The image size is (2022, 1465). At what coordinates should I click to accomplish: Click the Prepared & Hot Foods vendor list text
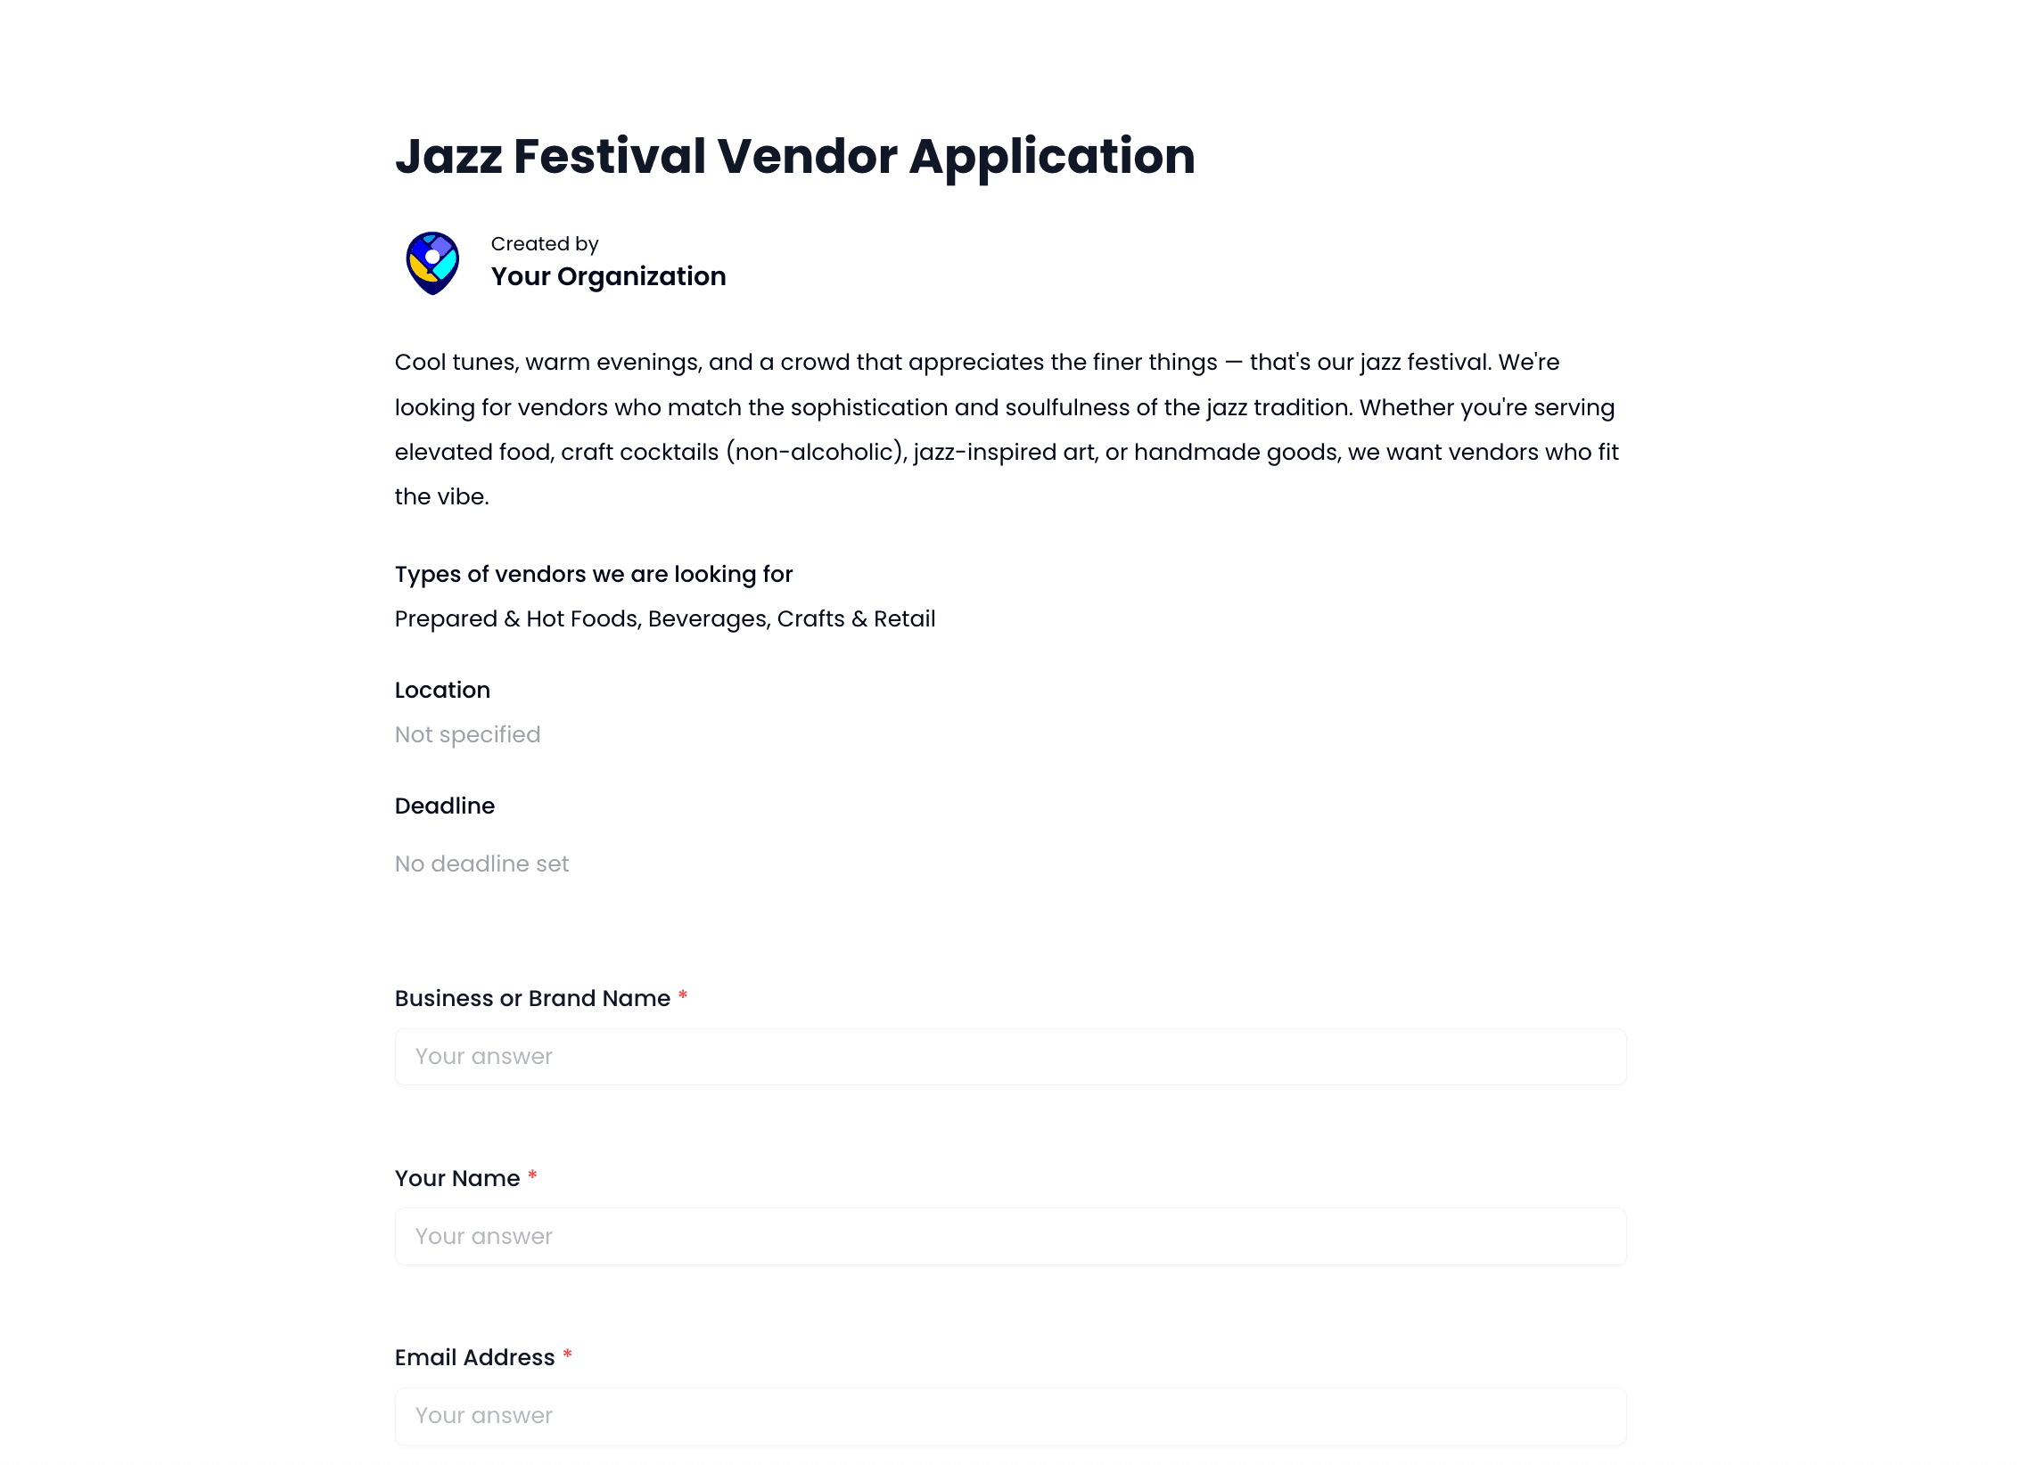[x=664, y=618]
